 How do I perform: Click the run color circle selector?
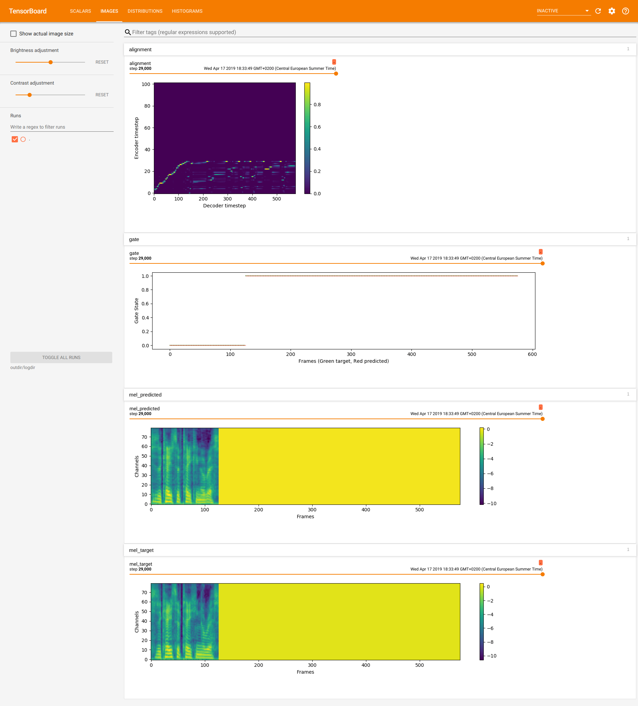tap(23, 139)
